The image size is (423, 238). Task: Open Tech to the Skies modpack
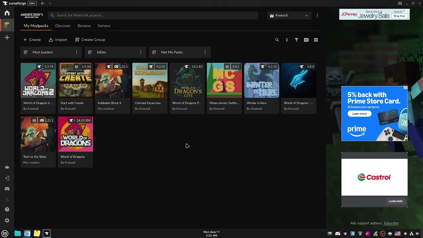click(38, 142)
